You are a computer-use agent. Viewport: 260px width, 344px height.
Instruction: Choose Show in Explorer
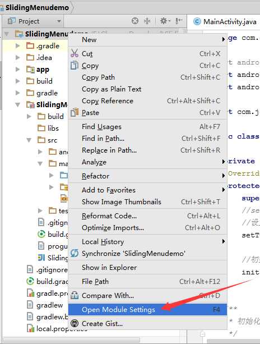(x=147, y=268)
